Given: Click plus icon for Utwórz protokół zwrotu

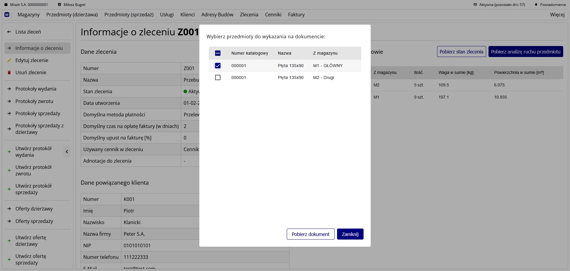Looking at the screenshot, I should pos(9,170).
